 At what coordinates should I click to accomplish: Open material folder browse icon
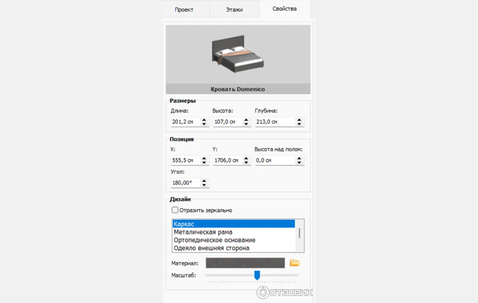(x=295, y=263)
